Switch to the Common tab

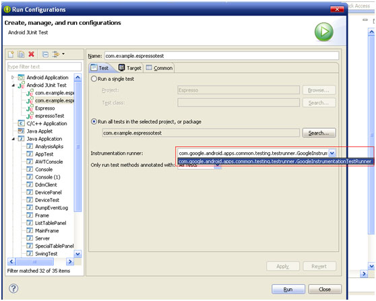(160, 68)
